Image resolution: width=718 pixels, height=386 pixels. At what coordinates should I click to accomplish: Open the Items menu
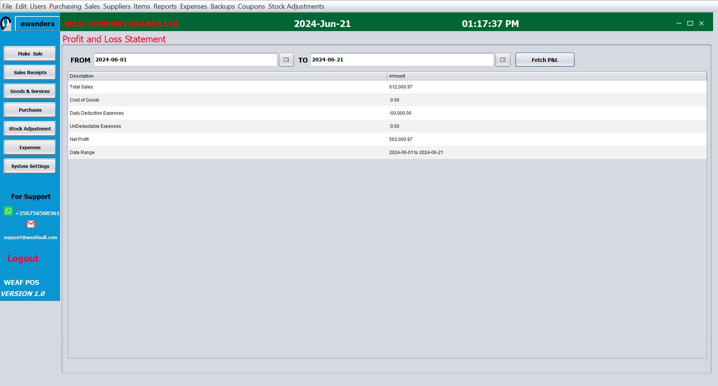point(142,6)
